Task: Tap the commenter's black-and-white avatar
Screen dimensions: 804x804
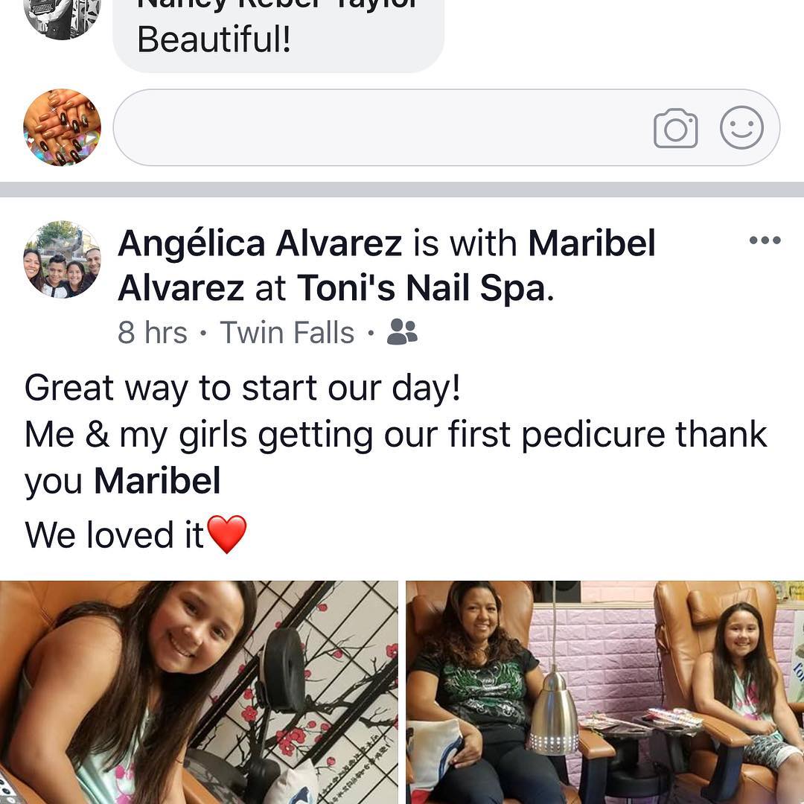Action: 62,16
